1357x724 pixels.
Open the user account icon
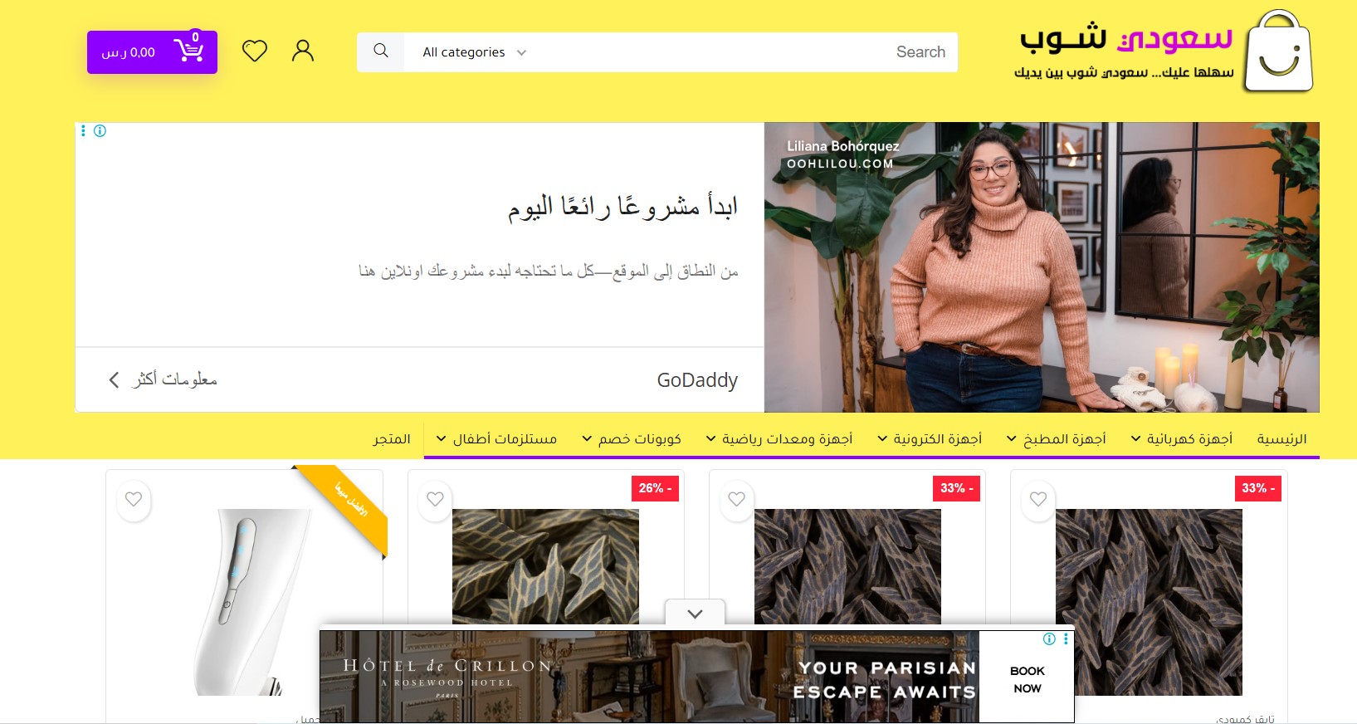303,51
